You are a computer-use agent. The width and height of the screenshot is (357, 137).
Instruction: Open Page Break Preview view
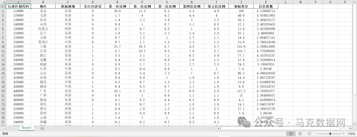308,134
